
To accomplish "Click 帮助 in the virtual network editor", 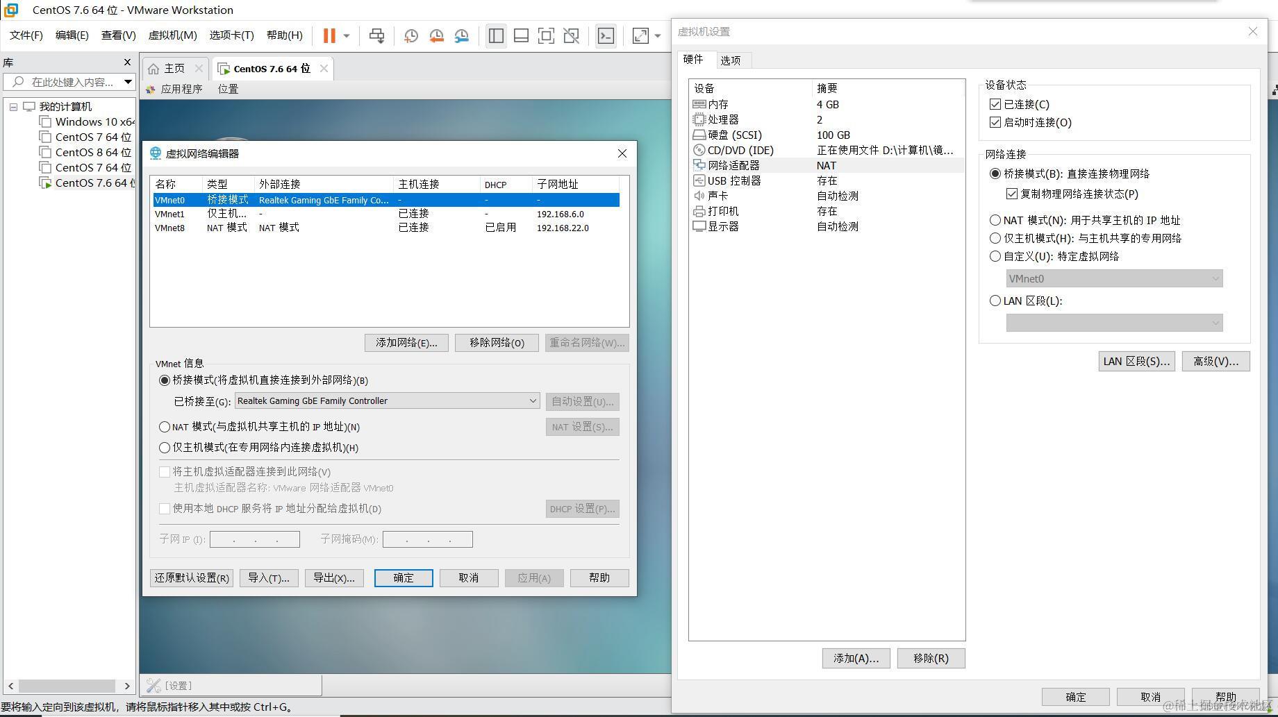I will point(599,577).
